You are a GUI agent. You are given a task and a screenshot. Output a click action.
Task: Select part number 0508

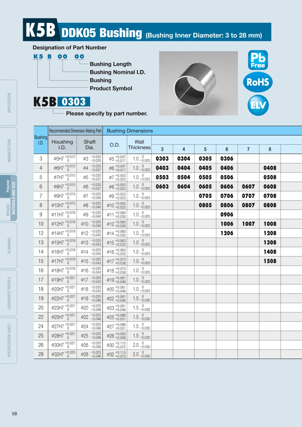tap(270, 177)
